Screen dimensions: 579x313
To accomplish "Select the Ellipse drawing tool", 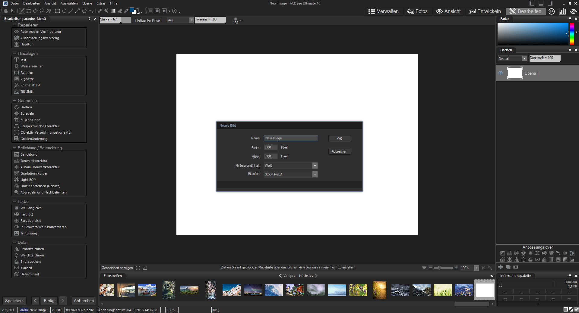I will click(64, 11).
